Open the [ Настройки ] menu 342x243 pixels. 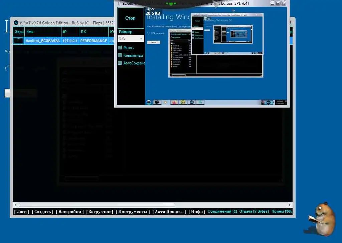tap(70, 212)
